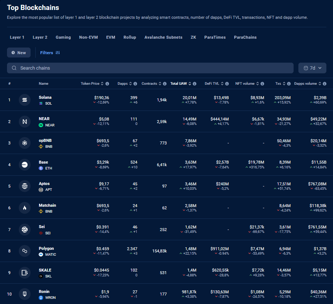Select the Layer 2 tab
This screenshot has width=333, height=304.
tap(40, 37)
